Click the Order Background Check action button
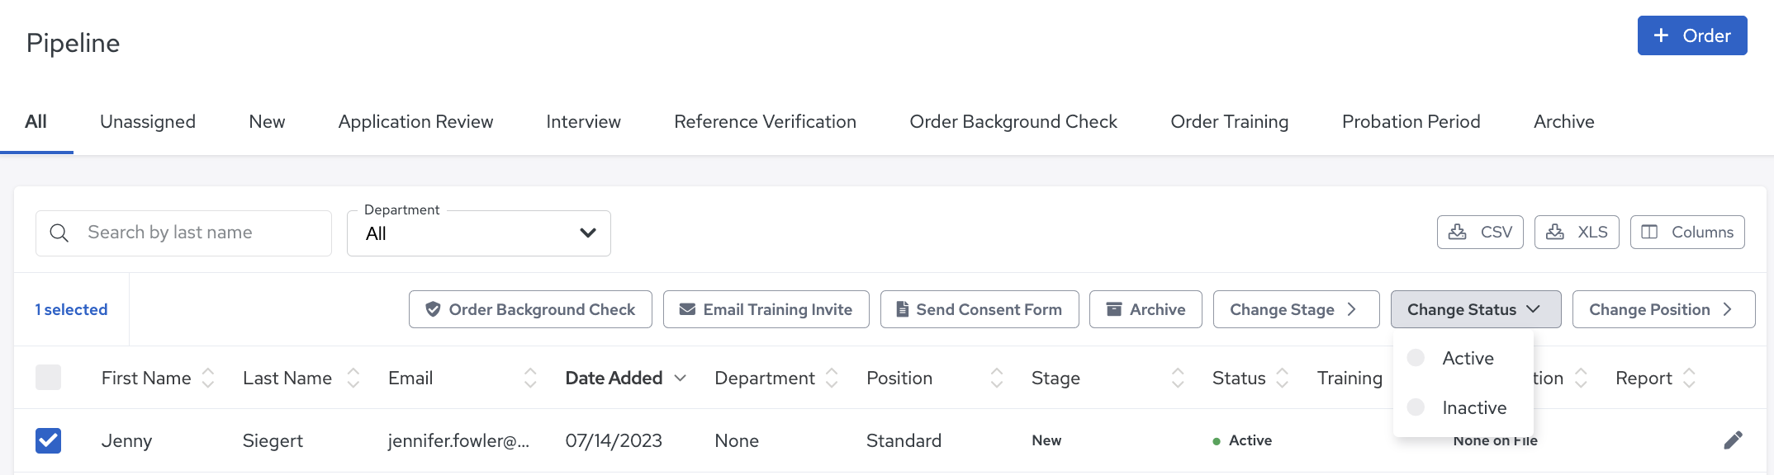The width and height of the screenshot is (1774, 475). pyautogui.click(x=530, y=309)
